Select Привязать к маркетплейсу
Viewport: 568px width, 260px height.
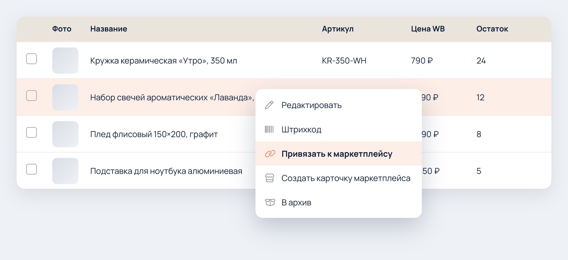(x=339, y=154)
